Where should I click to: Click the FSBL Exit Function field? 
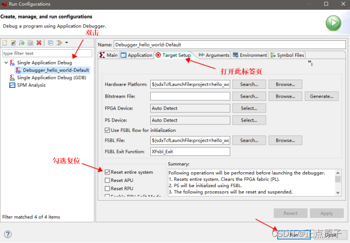point(190,151)
